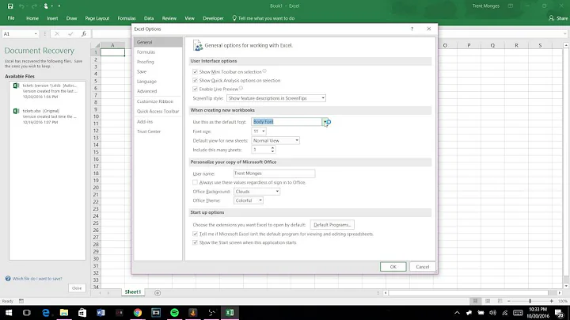570x320 pixels.
Task: Click the Save icon in Quick Access Toolbar
Action: (x=10, y=6)
